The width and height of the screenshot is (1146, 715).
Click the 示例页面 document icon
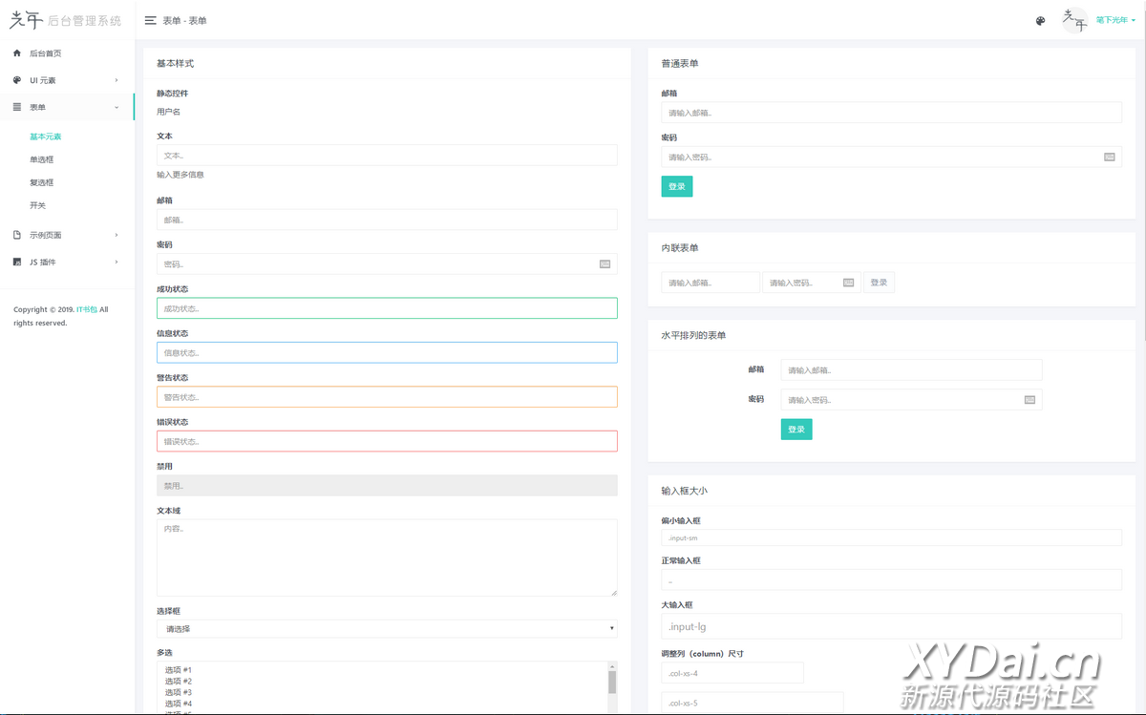[x=17, y=235]
